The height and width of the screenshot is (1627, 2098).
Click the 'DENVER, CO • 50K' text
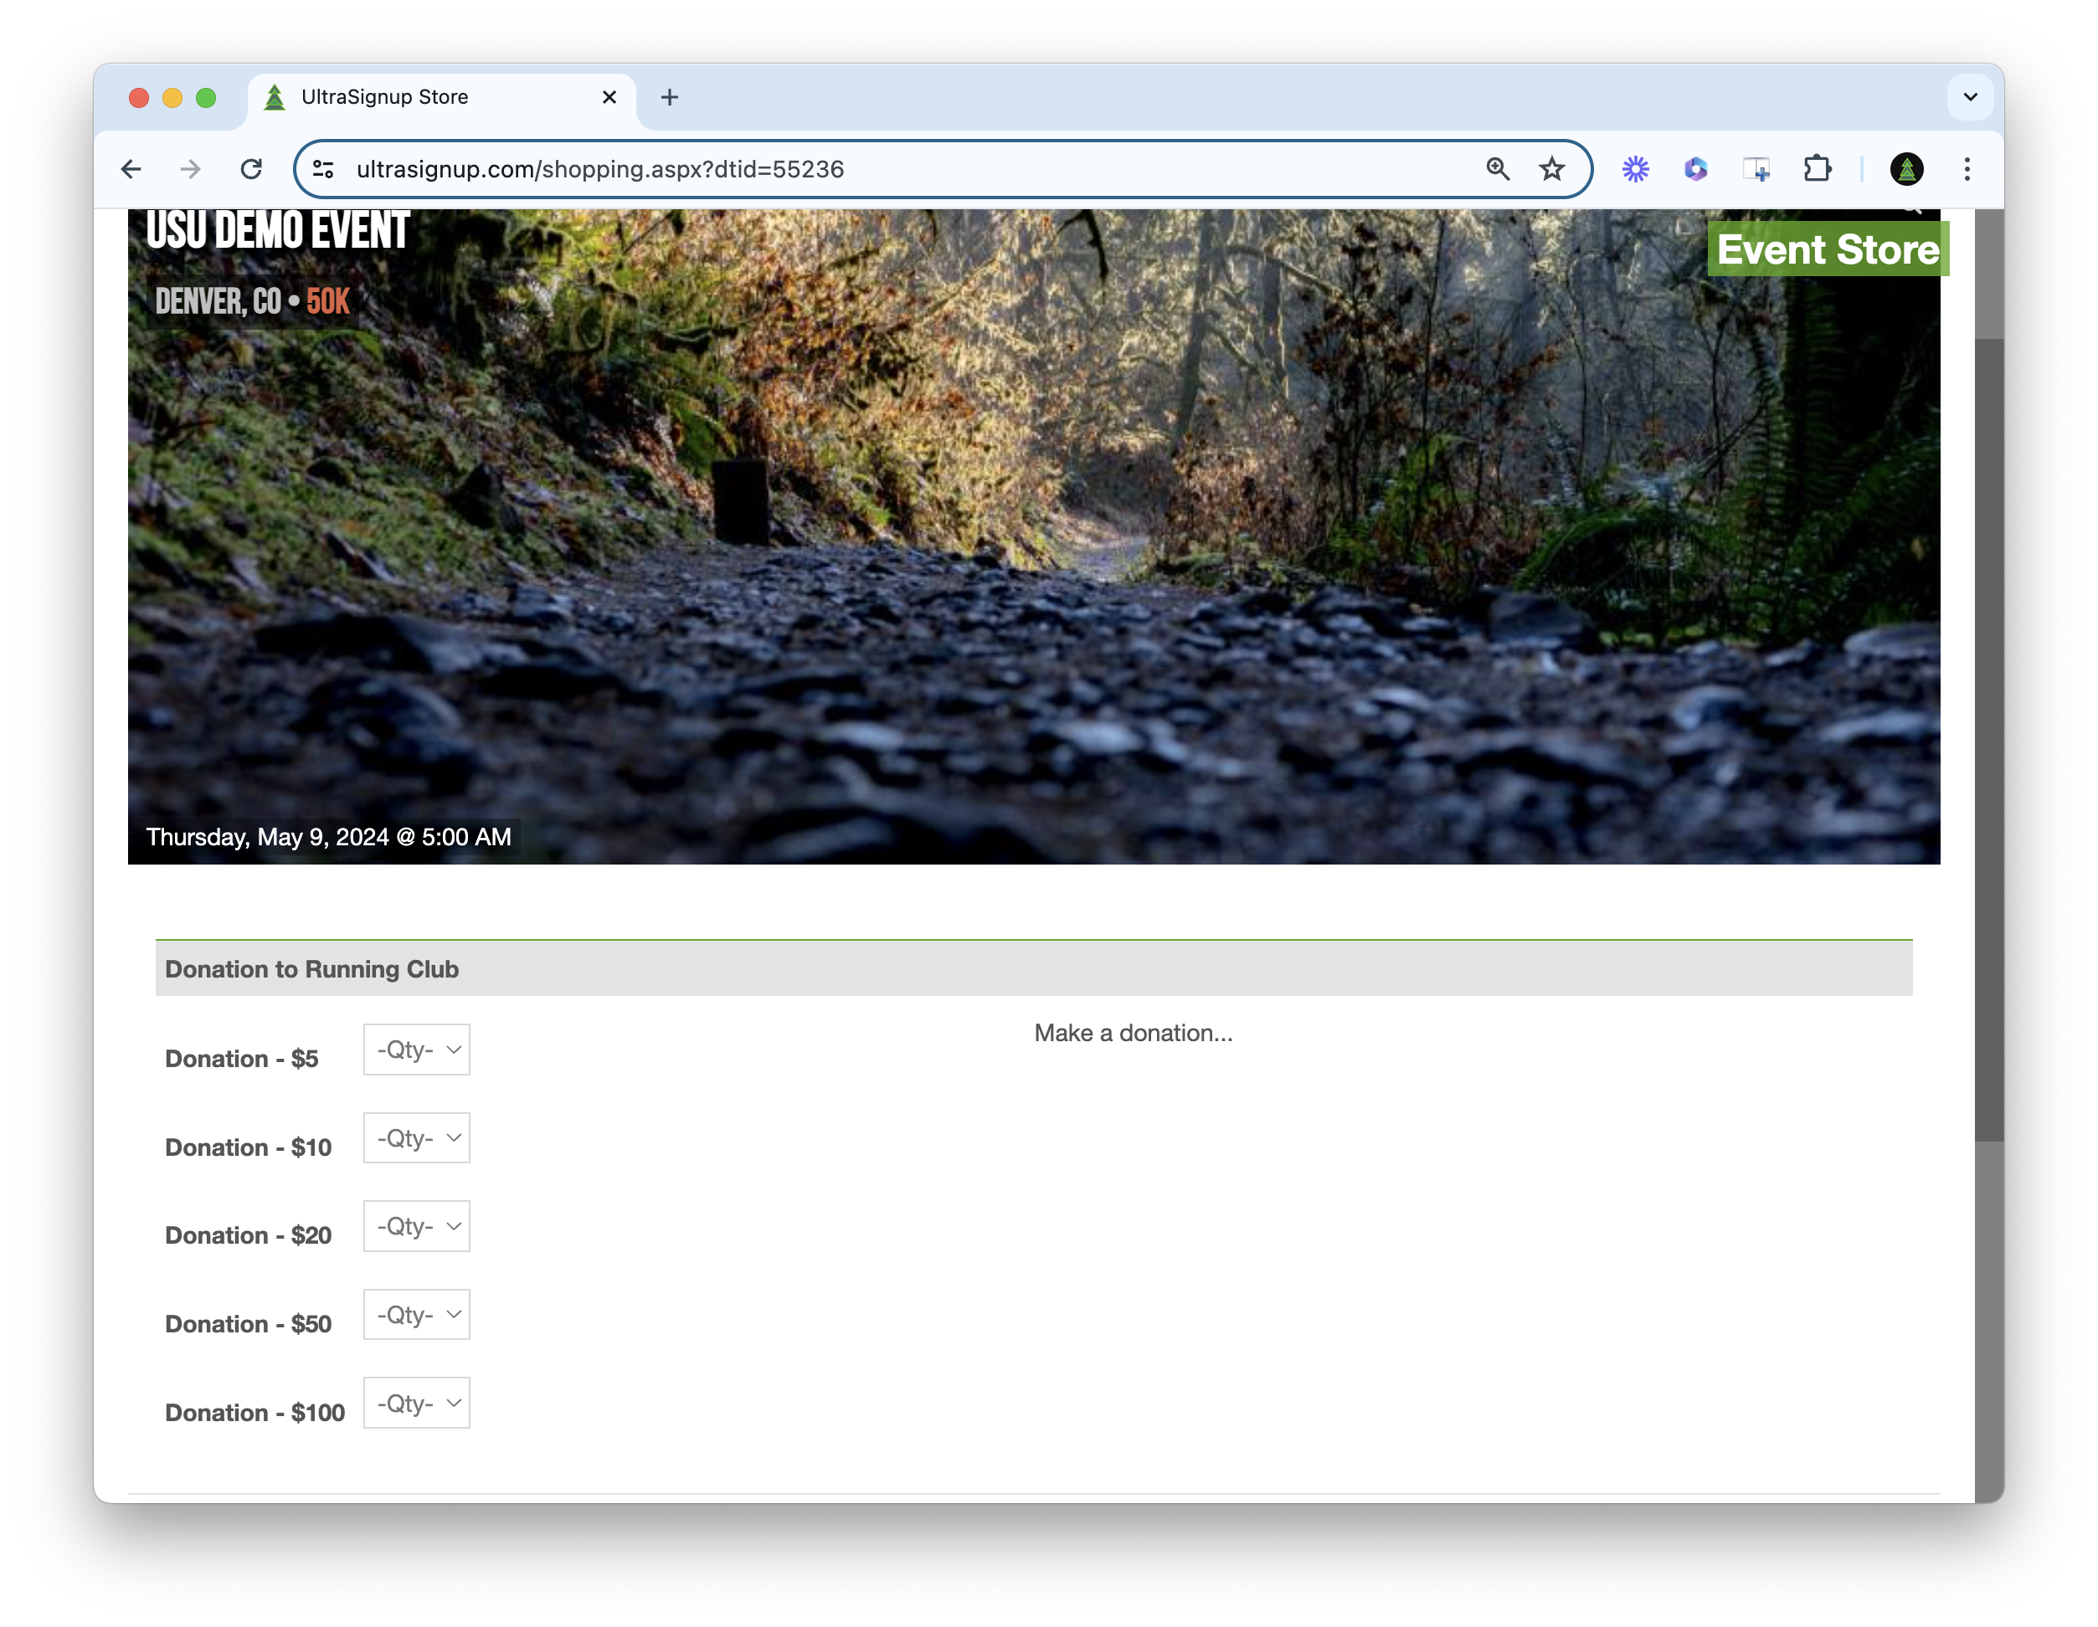pos(253,301)
